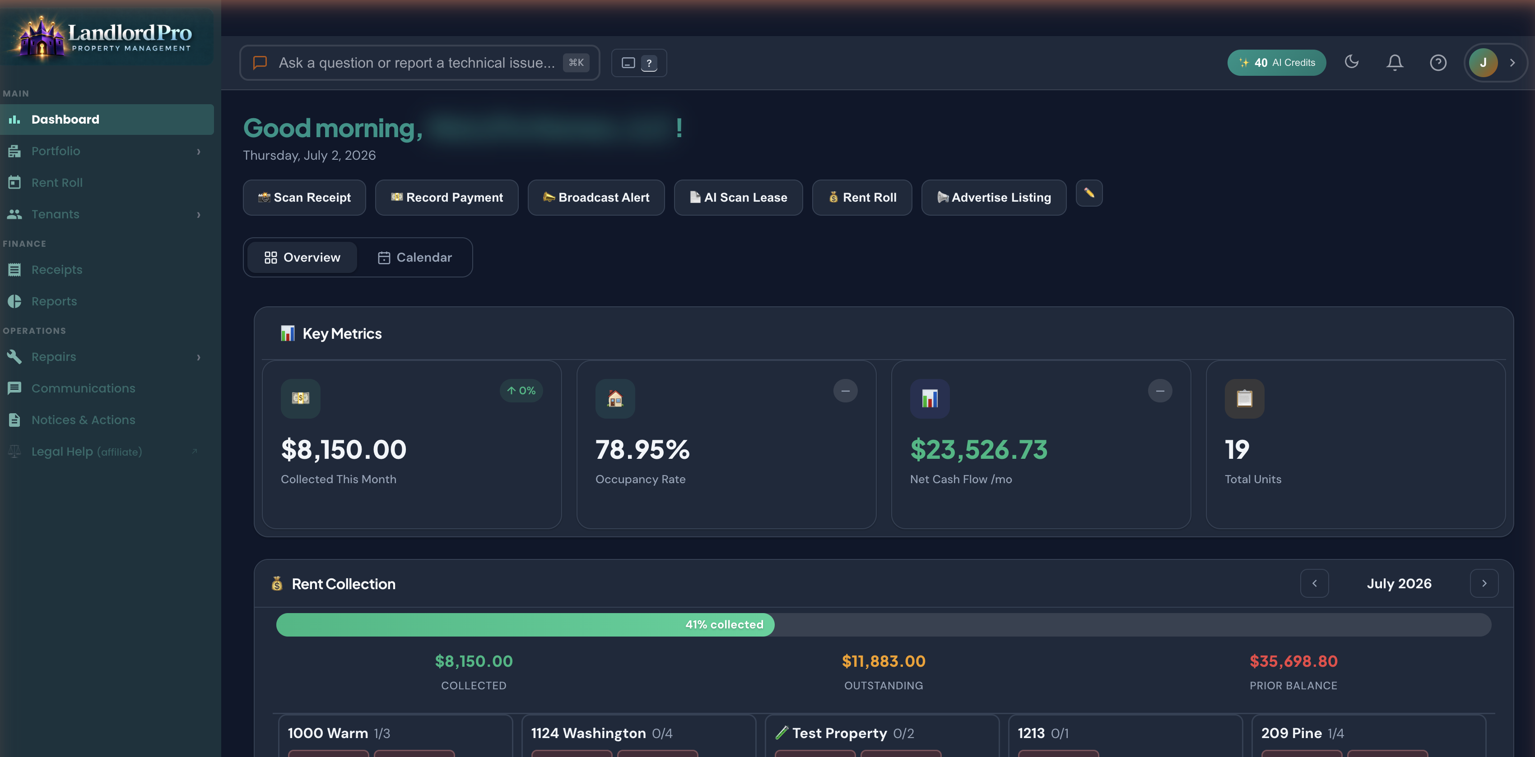Image resolution: width=1535 pixels, height=757 pixels.
Task: Click the bar chart icon on Cash Flow card
Action: (x=930, y=398)
